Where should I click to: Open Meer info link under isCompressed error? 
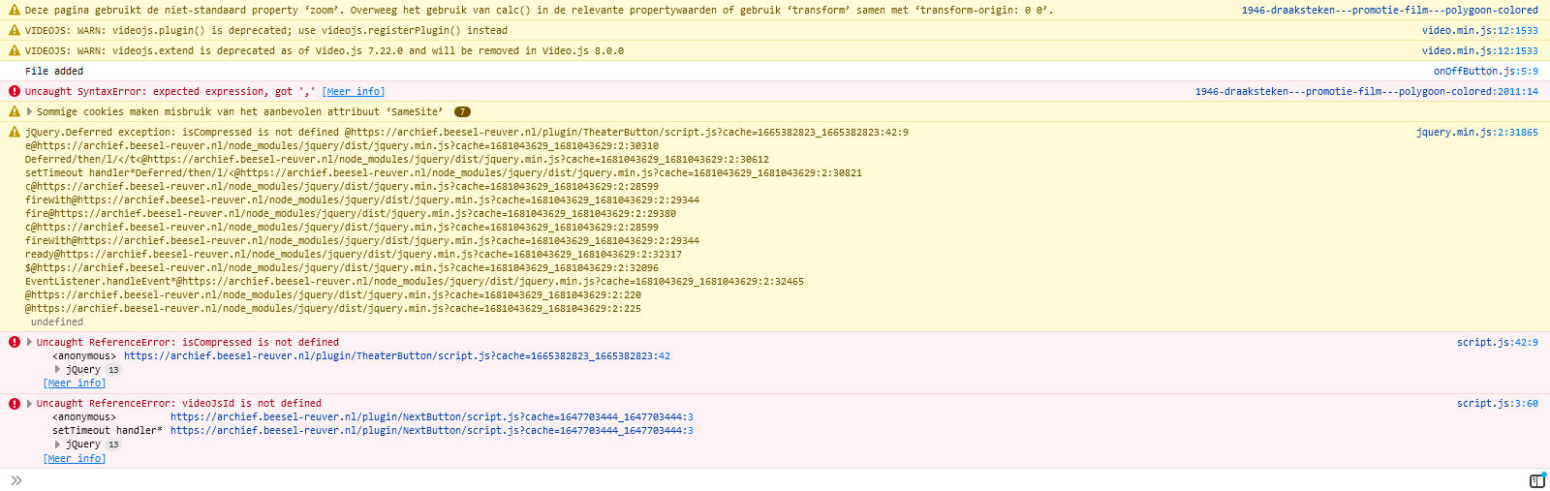(75, 384)
